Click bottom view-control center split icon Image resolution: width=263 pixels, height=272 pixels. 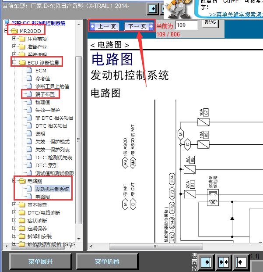[x=224, y=262]
